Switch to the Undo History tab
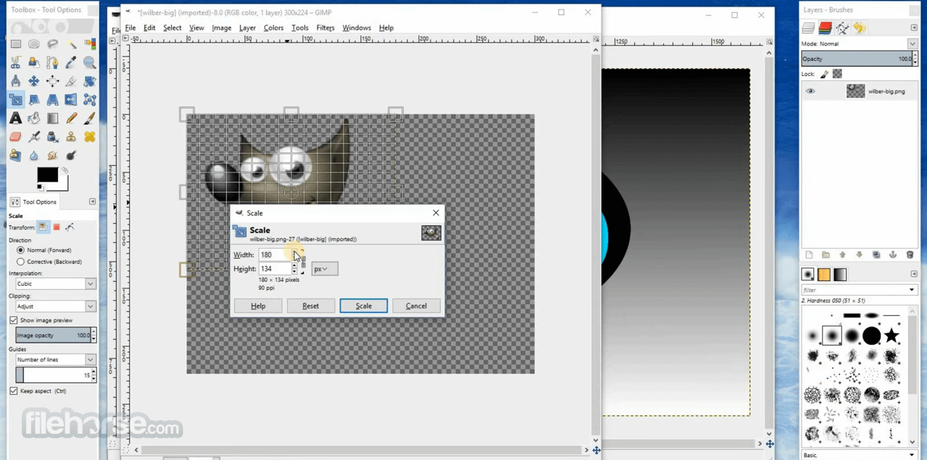Image resolution: width=927 pixels, height=460 pixels. click(x=860, y=28)
